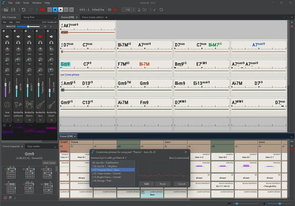Click the double bass icon on channel 11
Image resolution: width=295 pixels, height=206 pixels.
(40, 105)
